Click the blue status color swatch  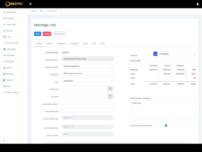(x=155, y=54)
